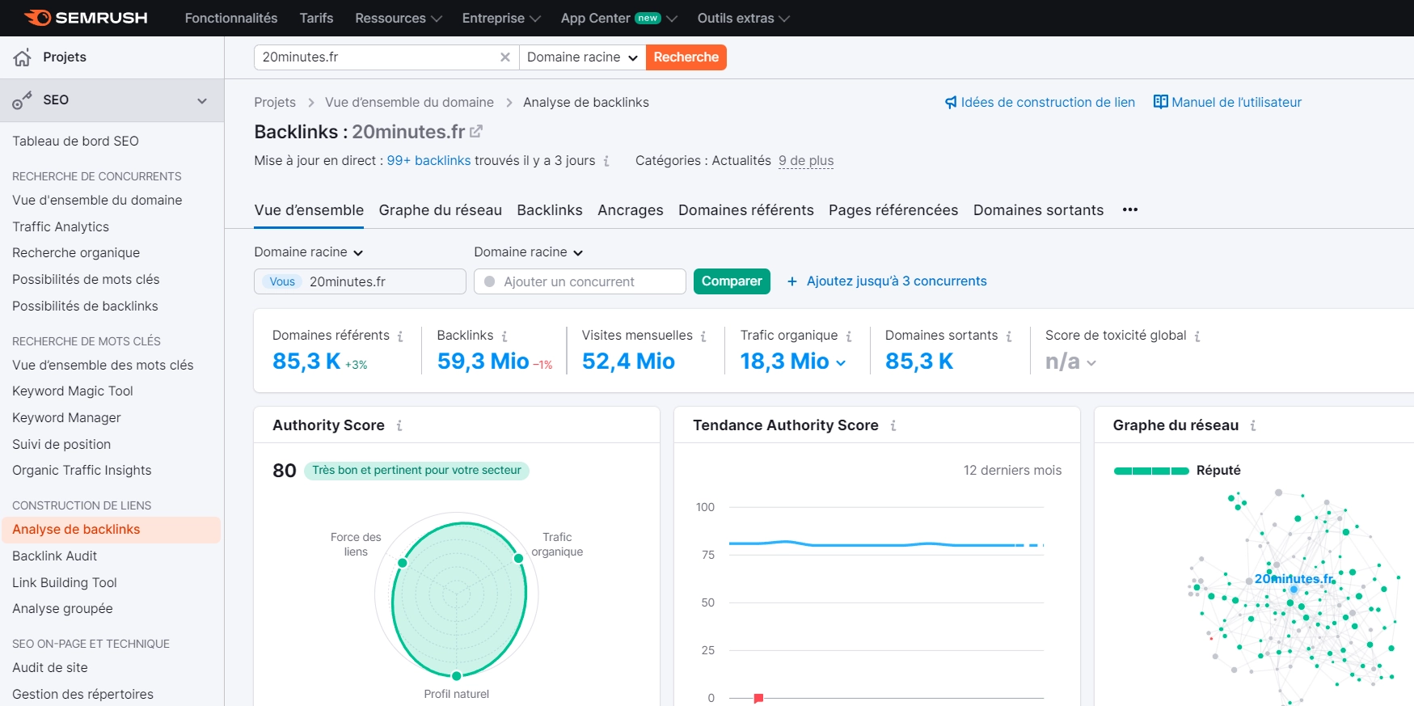Show info icon beside Authority Score title

[x=399, y=425]
